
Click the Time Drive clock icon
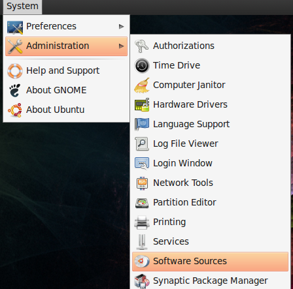[x=142, y=65]
